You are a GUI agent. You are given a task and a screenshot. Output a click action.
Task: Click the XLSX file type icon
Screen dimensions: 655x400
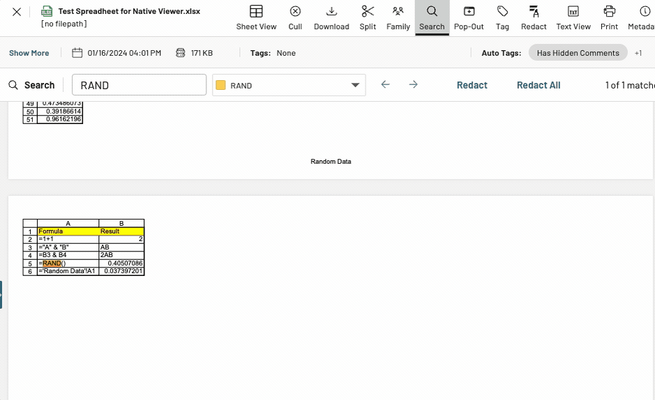click(x=46, y=11)
